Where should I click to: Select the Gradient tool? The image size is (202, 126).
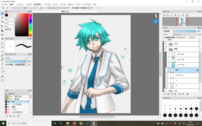point(2,39)
